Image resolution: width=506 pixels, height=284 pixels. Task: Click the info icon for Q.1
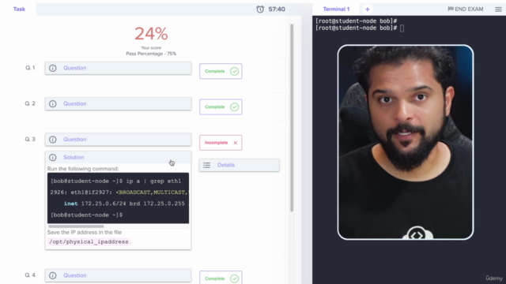click(x=53, y=68)
